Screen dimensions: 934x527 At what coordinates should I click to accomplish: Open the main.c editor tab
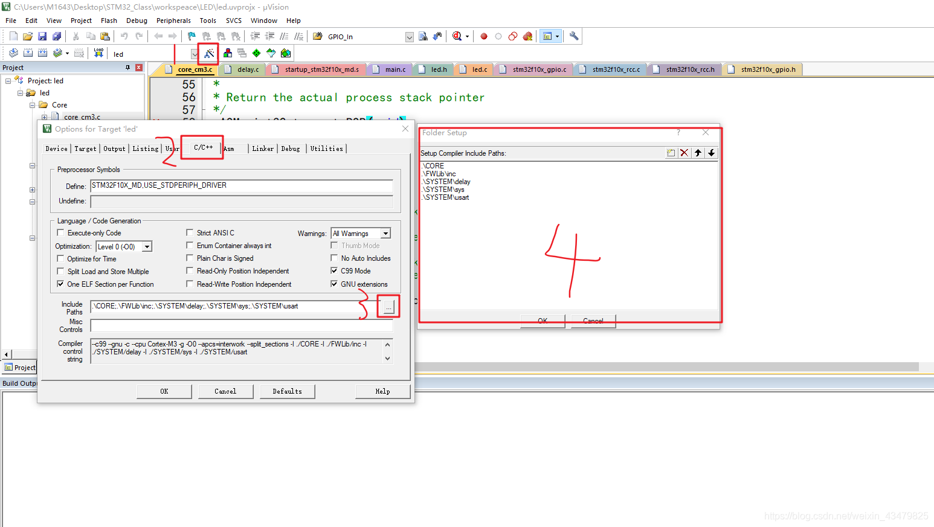pos(390,69)
